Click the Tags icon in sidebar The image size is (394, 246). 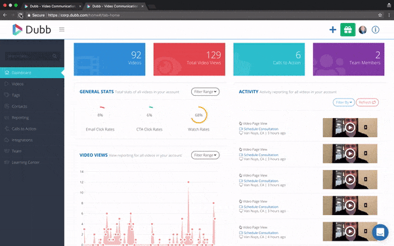coord(7,95)
